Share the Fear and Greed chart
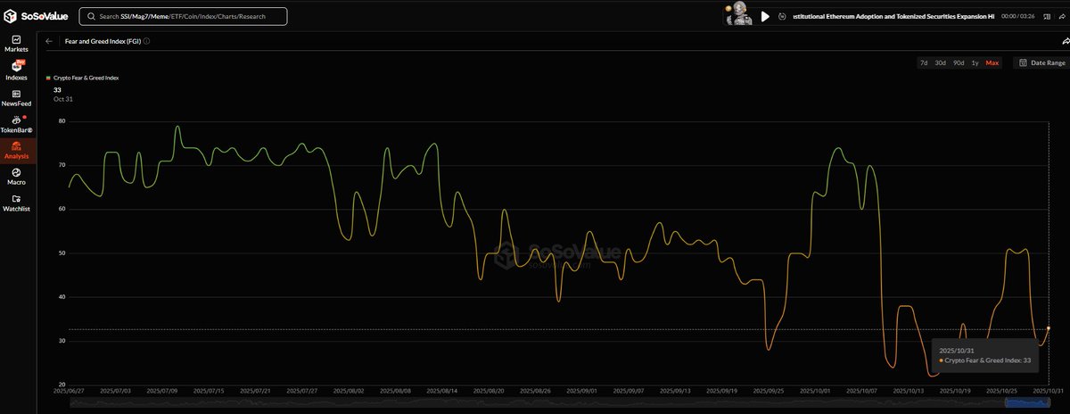The image size is (1070, 414). [x=1065, y=41]
